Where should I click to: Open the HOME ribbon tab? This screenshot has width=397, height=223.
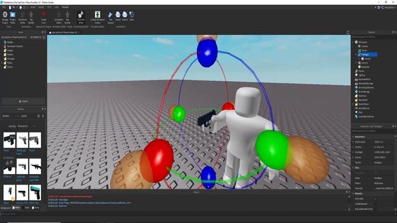coord(33,7)
